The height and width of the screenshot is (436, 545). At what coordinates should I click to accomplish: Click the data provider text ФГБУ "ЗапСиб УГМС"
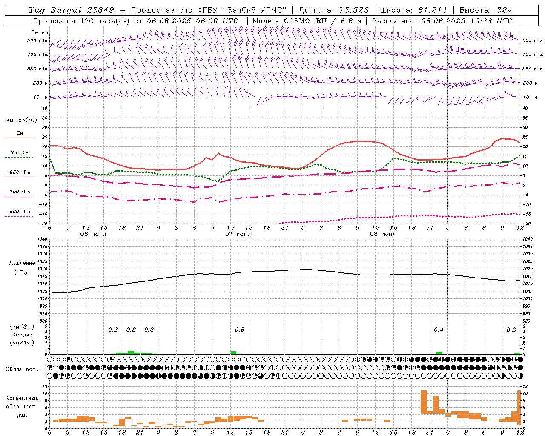coord(242,10)
